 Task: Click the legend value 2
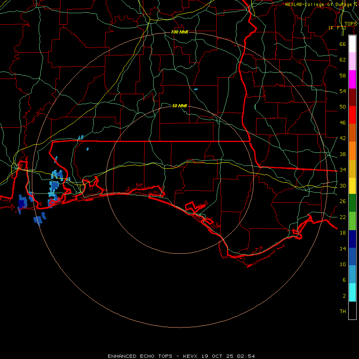(x=344, y=296)
